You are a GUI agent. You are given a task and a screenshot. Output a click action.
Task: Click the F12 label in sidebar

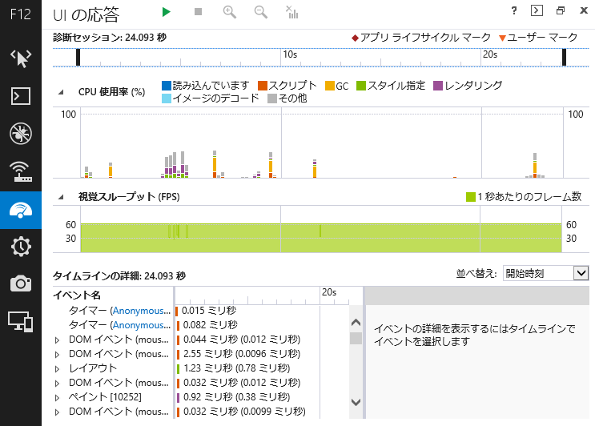[21, 14]
